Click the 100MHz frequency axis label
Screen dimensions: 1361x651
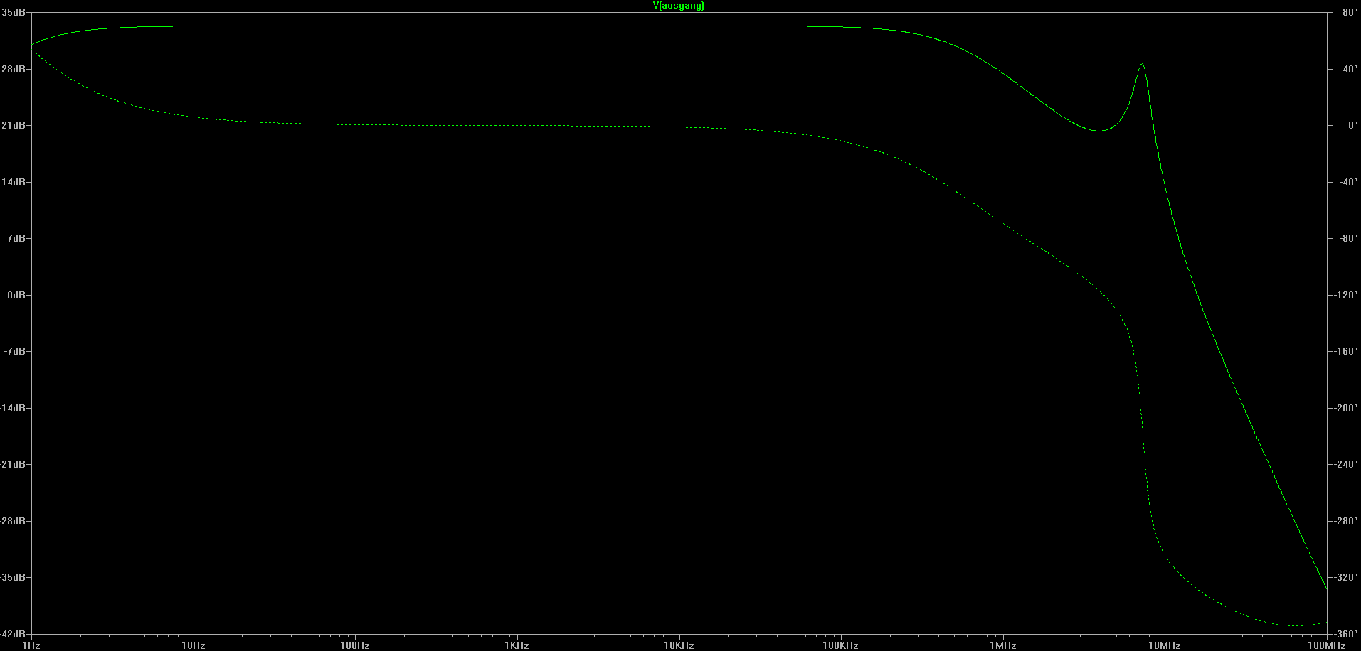click(x=1327, y=645)
